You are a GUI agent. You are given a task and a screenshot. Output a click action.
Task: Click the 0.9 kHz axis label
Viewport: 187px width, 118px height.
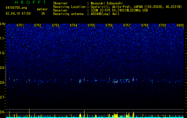[x=2, y=68]
